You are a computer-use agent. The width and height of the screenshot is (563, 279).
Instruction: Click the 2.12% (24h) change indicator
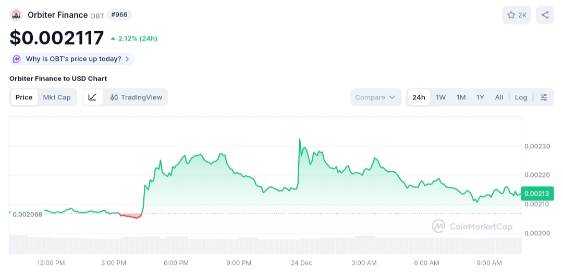[134, 39]
